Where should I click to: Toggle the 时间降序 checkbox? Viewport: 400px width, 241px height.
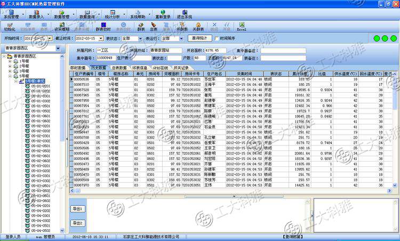click(x=217, y=38)
